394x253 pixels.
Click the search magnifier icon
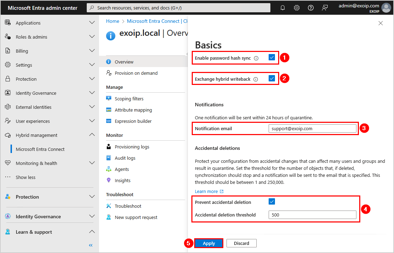(x=92, y=8)
